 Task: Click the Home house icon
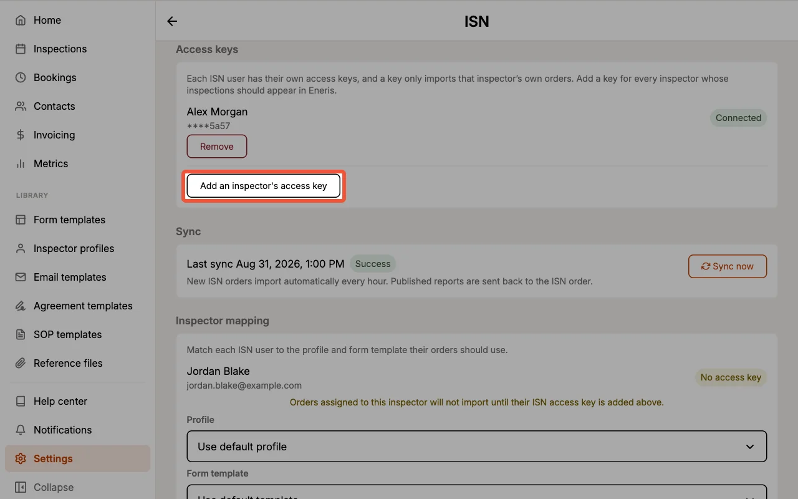(21, 20)
